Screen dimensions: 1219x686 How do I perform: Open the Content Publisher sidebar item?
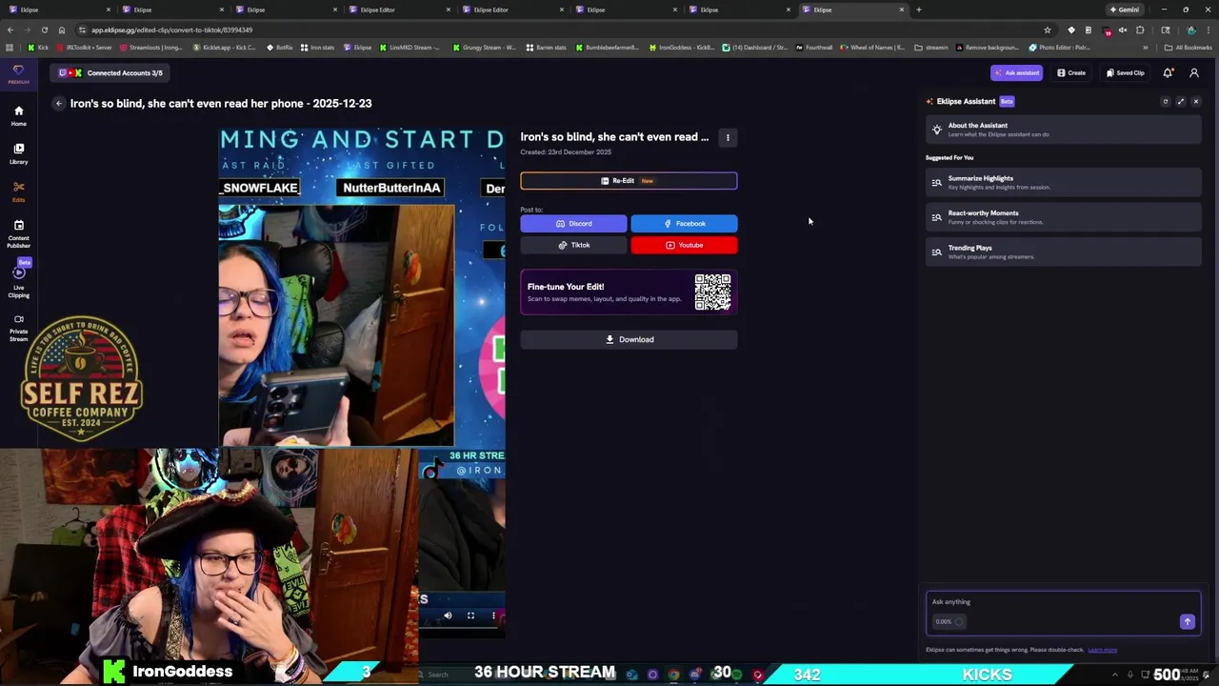click(18, 233)
